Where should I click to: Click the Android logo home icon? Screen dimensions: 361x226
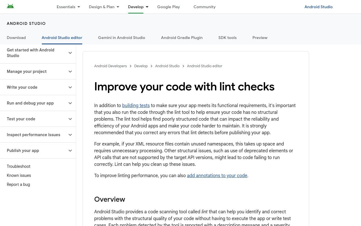pos(10,6)
